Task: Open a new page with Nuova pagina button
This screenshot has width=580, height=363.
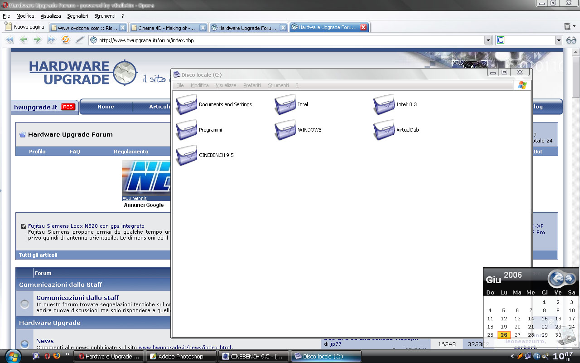Action: (x=24, y=27)
